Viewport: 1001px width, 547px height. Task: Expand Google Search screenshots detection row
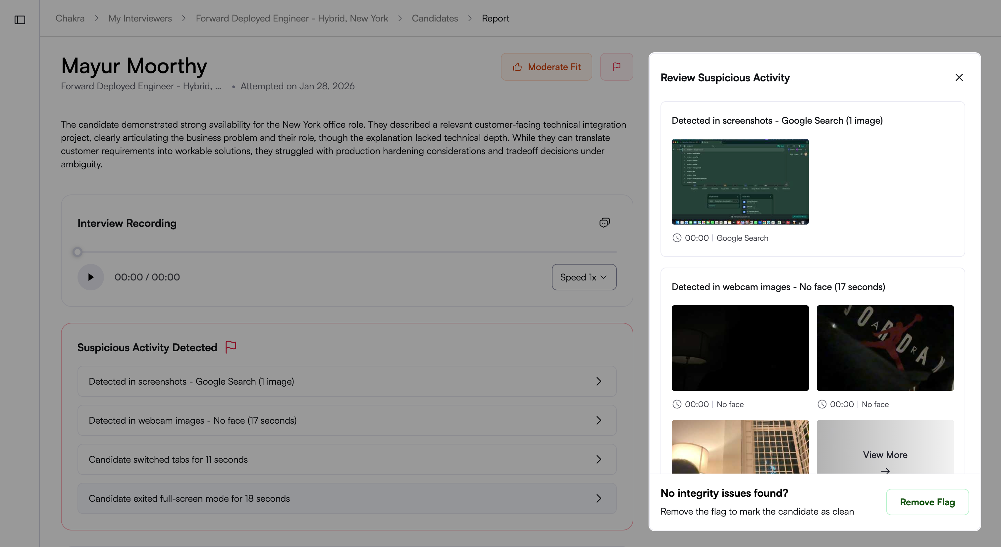pos(346,381)
